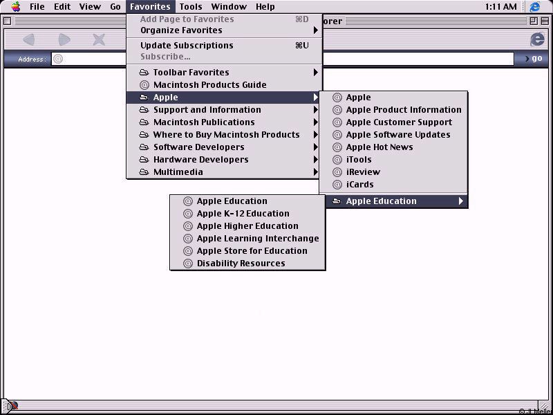Open the Edit menu

62,7
